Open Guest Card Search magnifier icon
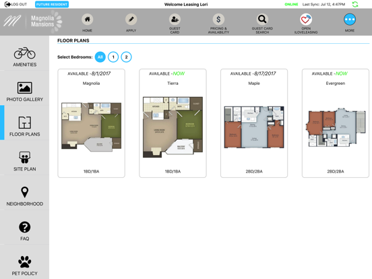Screen dimensions: 372x279 (262, 20)
